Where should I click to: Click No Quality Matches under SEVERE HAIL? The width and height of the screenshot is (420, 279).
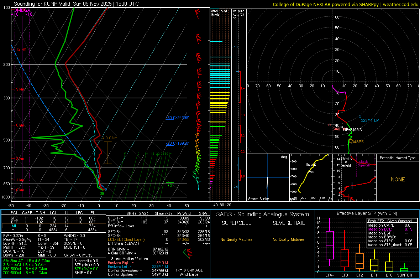[288, 239]
